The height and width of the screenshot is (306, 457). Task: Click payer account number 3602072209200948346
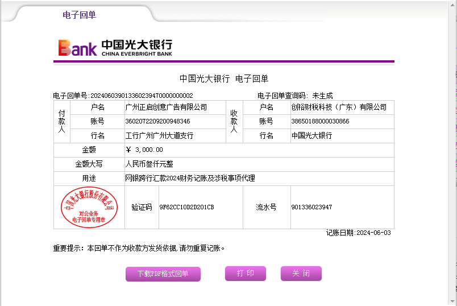pos(157,122)
